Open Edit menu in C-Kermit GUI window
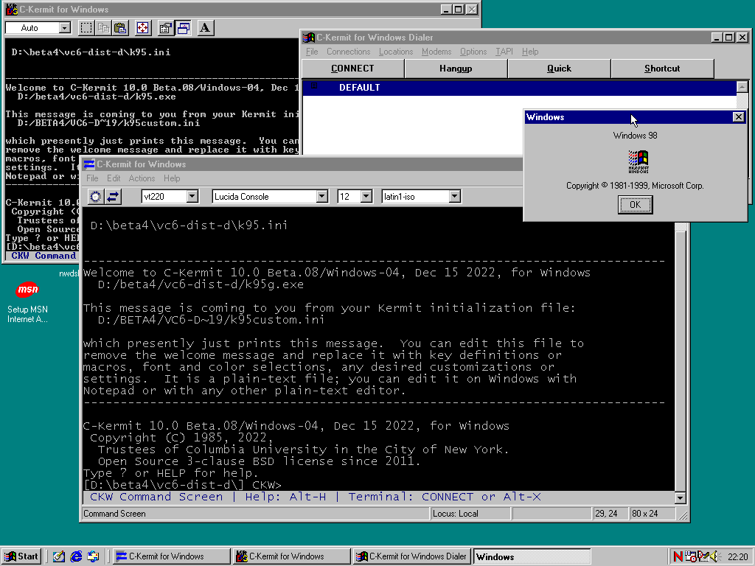755x566 pixels. pos(114,178)
